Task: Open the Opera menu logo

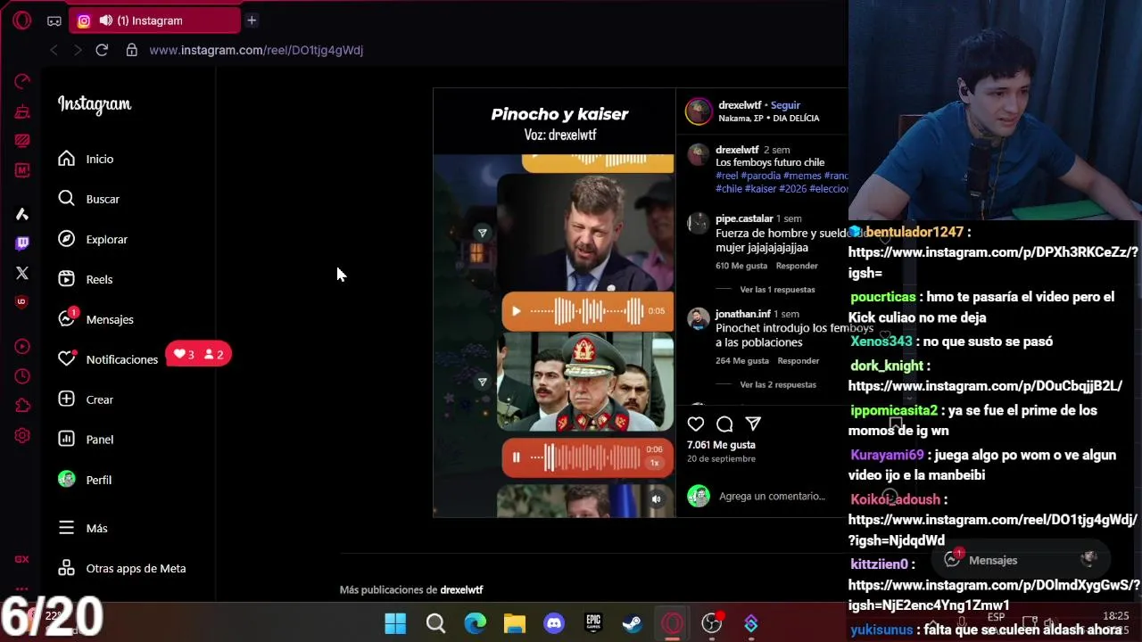Action: 22,21
